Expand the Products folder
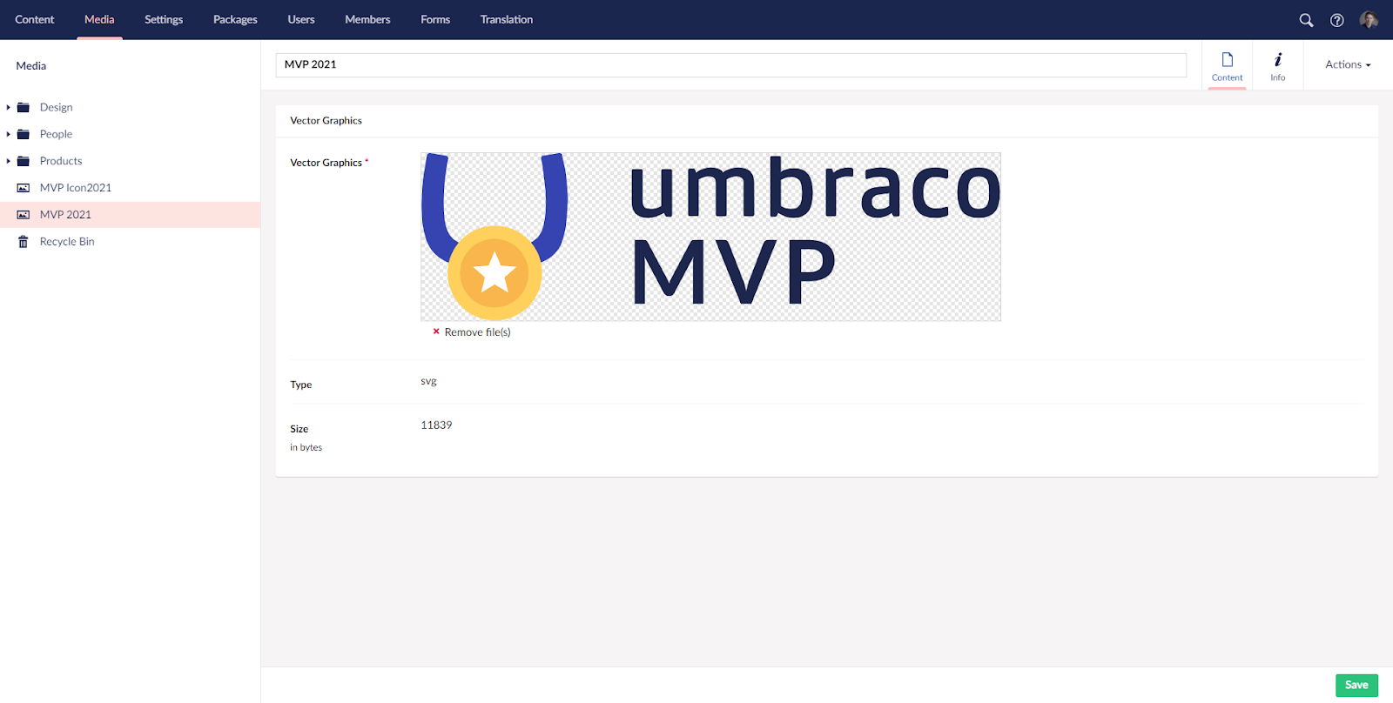Viewport: 1393px width, 703px height. pyautogui.click(x=8, y=162)
